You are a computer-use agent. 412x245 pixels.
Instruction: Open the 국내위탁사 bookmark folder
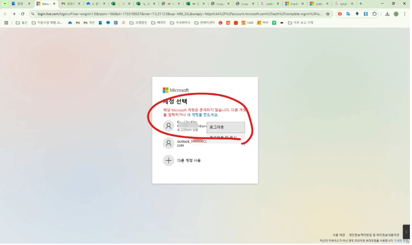181,23
